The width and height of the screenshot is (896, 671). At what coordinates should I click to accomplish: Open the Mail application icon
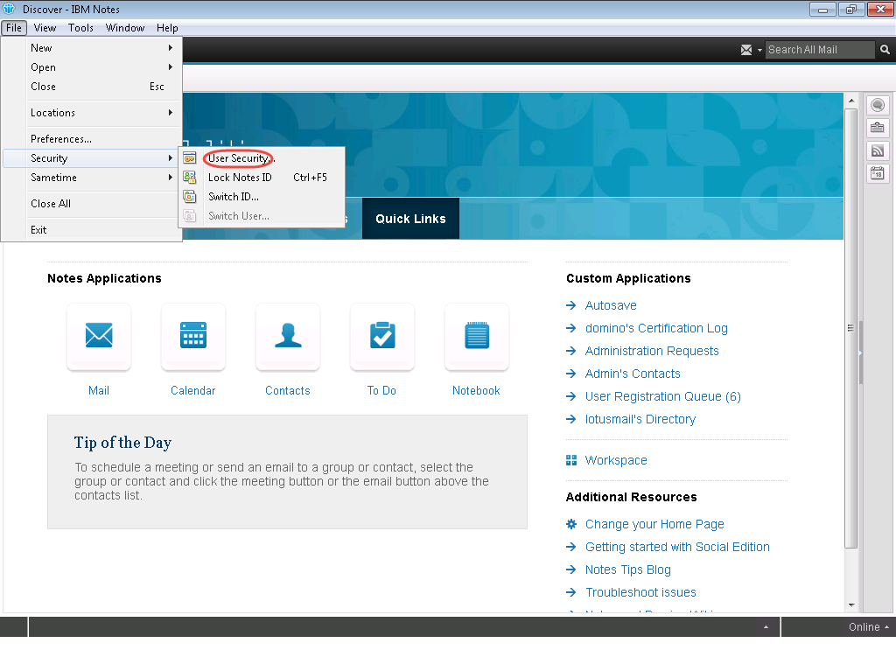(99, 336)
